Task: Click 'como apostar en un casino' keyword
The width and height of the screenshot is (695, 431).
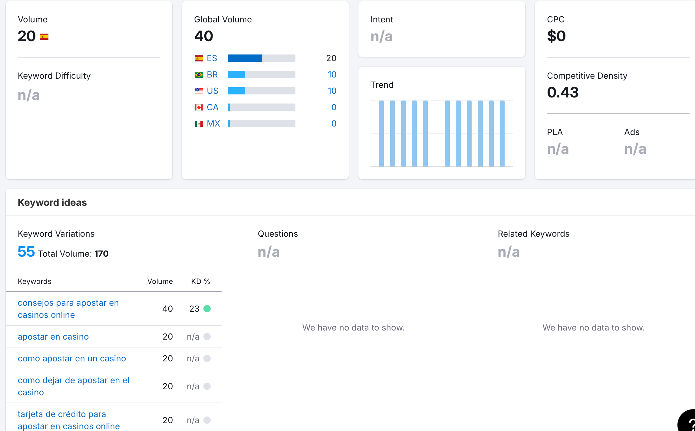Action: pos(72,358)
